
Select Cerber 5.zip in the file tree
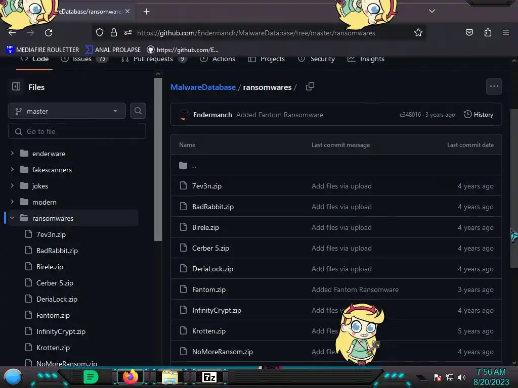click(55, 283)
